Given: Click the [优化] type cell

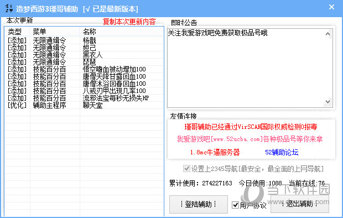Looking at the screenshot, I should [x=17, y=106].
